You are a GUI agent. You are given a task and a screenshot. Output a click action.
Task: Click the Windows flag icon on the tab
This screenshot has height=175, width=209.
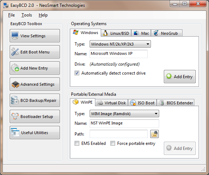click(76, 32)
